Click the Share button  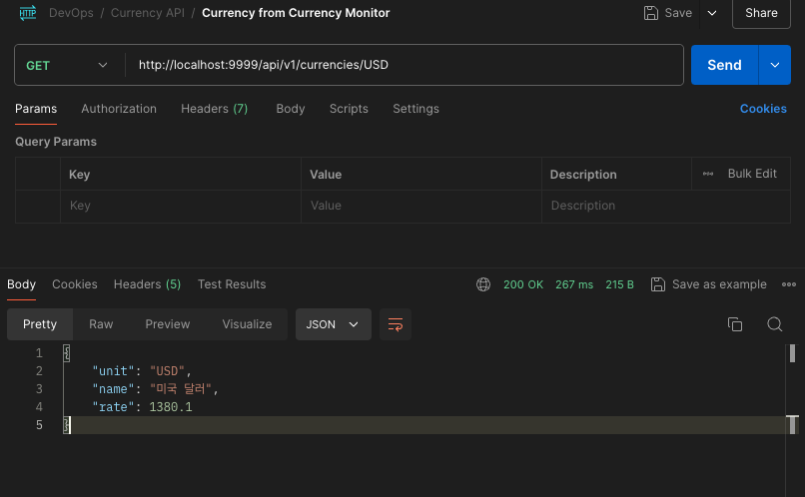761,13
